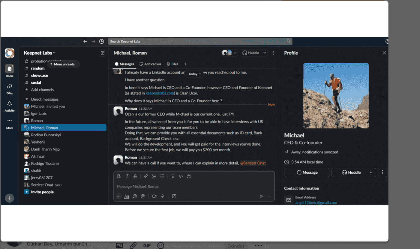Open the keepnetlabs.com link
The height and width of the screenshot is (249, 420).
(160, 93)
